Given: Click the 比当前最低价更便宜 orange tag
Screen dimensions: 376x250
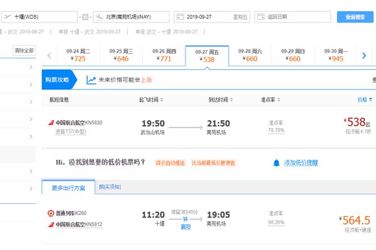Looking at the screenshot, I should click(x=214, y=163).
